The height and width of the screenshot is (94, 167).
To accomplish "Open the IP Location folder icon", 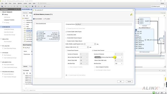I will (44, 19).
